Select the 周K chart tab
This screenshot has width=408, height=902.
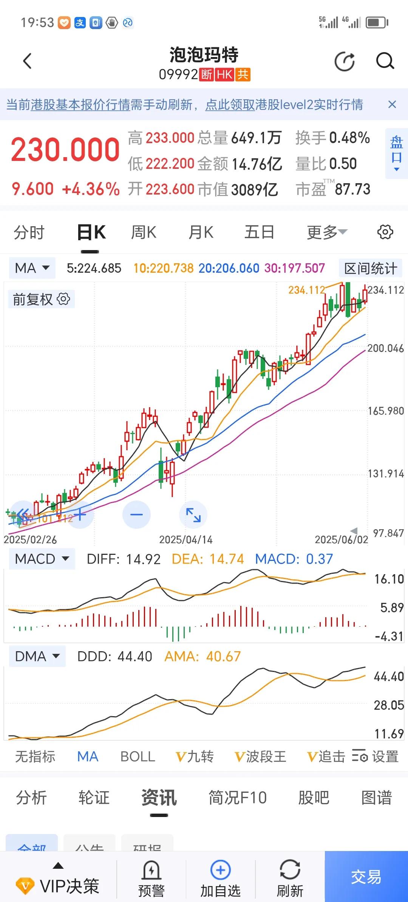[x=144, y=232]
